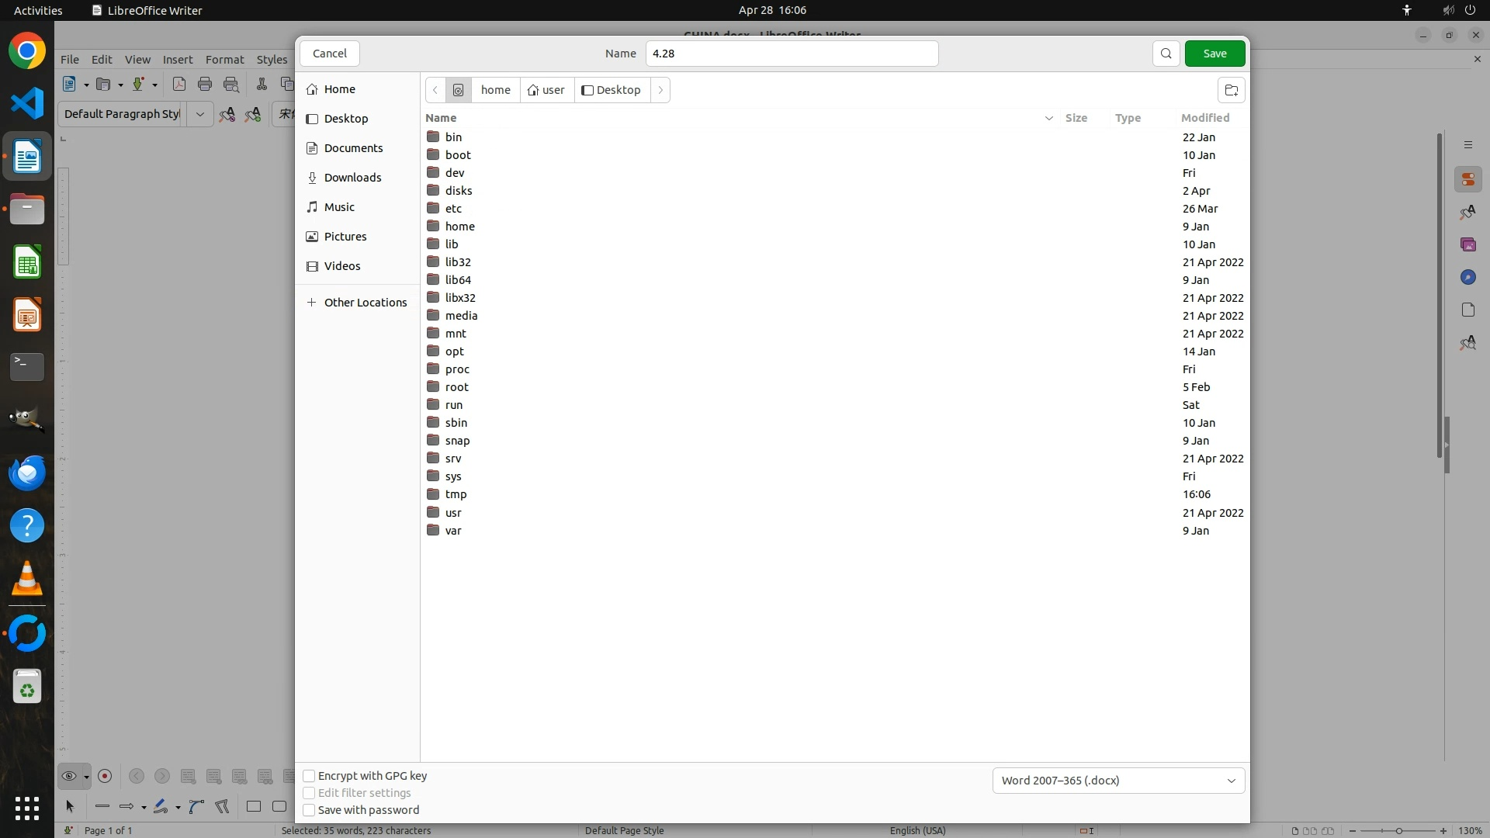1490x838 pixels.
Task: Expand the Default Paragraph Style dropdown
Action: click(200, 114)
